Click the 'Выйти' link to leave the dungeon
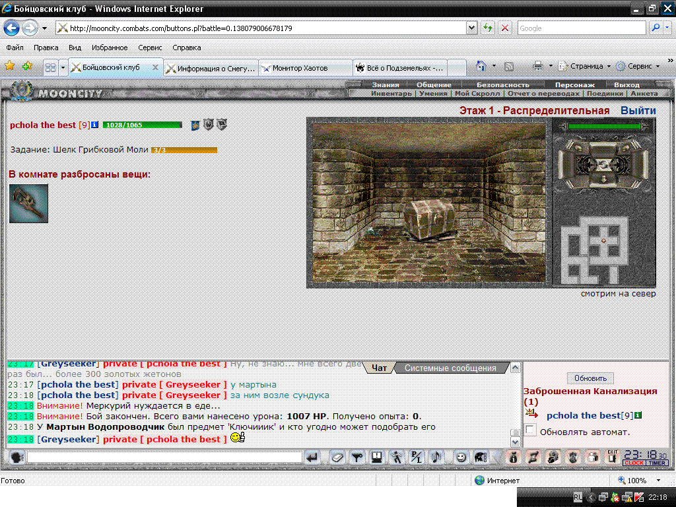This screenshot has width=676, height=507. 638,110
